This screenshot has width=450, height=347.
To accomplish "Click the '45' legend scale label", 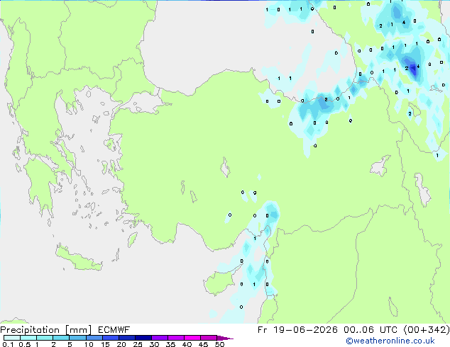I will point(203,344).
